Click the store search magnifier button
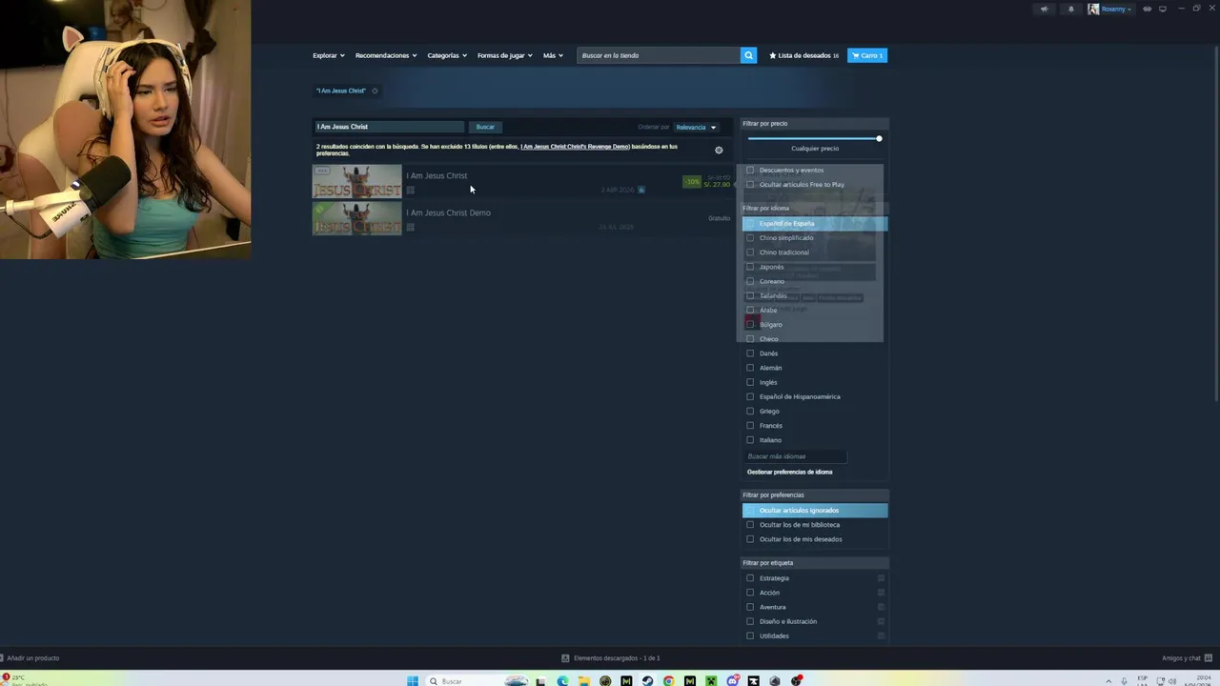This screenshot has width=1220, height=686. click(x=748, y=55)
